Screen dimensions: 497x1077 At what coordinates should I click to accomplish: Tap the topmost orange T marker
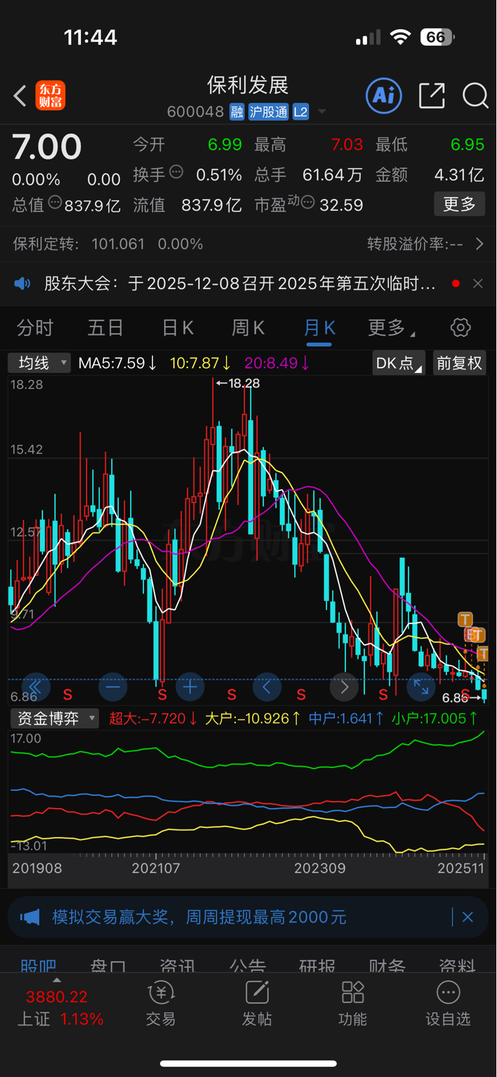coord(465,619)
